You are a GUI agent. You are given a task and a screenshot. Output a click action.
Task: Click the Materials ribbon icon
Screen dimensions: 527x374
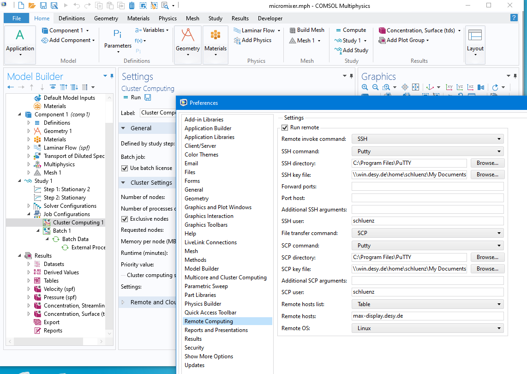(x=215, y=36)
